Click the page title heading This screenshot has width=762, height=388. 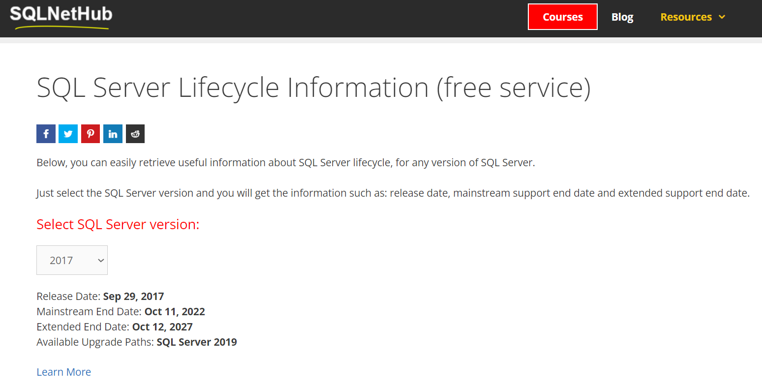pyautogui.click(x=313, y=88)
